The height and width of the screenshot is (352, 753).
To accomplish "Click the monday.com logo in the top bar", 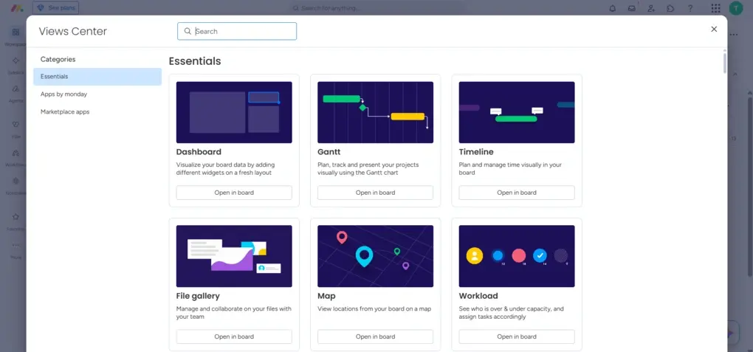I will tap(17, 7).
